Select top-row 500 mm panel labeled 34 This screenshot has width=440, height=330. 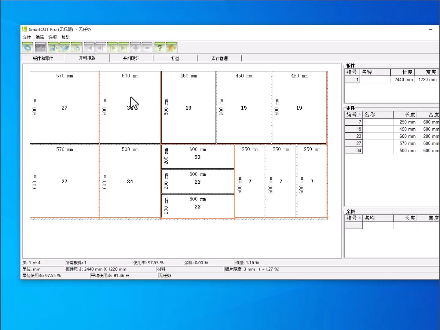(130, 108)
